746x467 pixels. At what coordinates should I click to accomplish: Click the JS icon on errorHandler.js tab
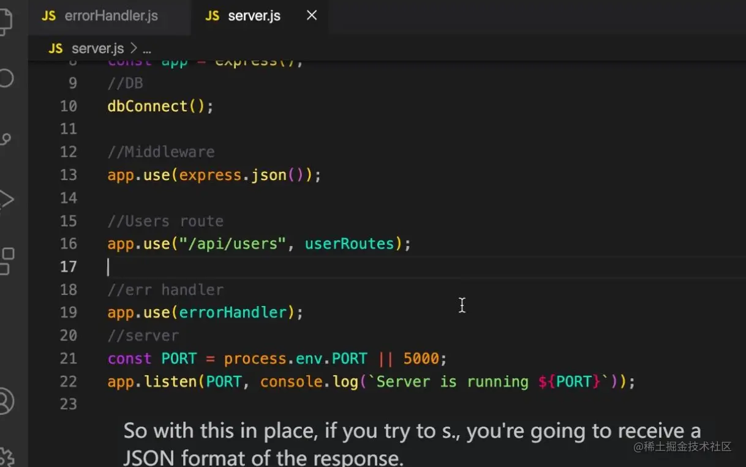pyautogui.click(x=48, y=17)
